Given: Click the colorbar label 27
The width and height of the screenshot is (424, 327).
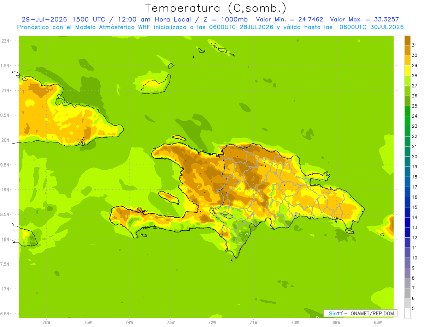Looking at the screenshot, I should [x=414, y=86].
